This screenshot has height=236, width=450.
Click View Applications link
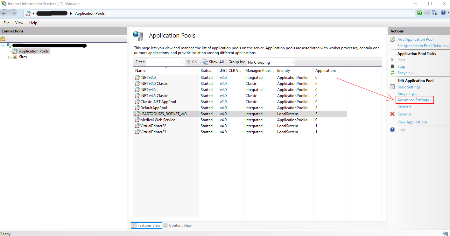pyautogui.click(x=412, y=122)
